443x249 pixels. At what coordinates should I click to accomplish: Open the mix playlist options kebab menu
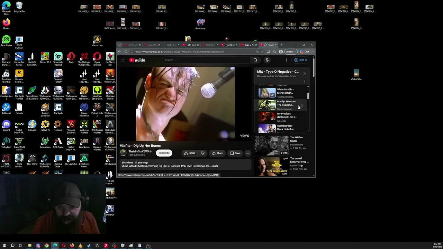(x=305, y=81)
